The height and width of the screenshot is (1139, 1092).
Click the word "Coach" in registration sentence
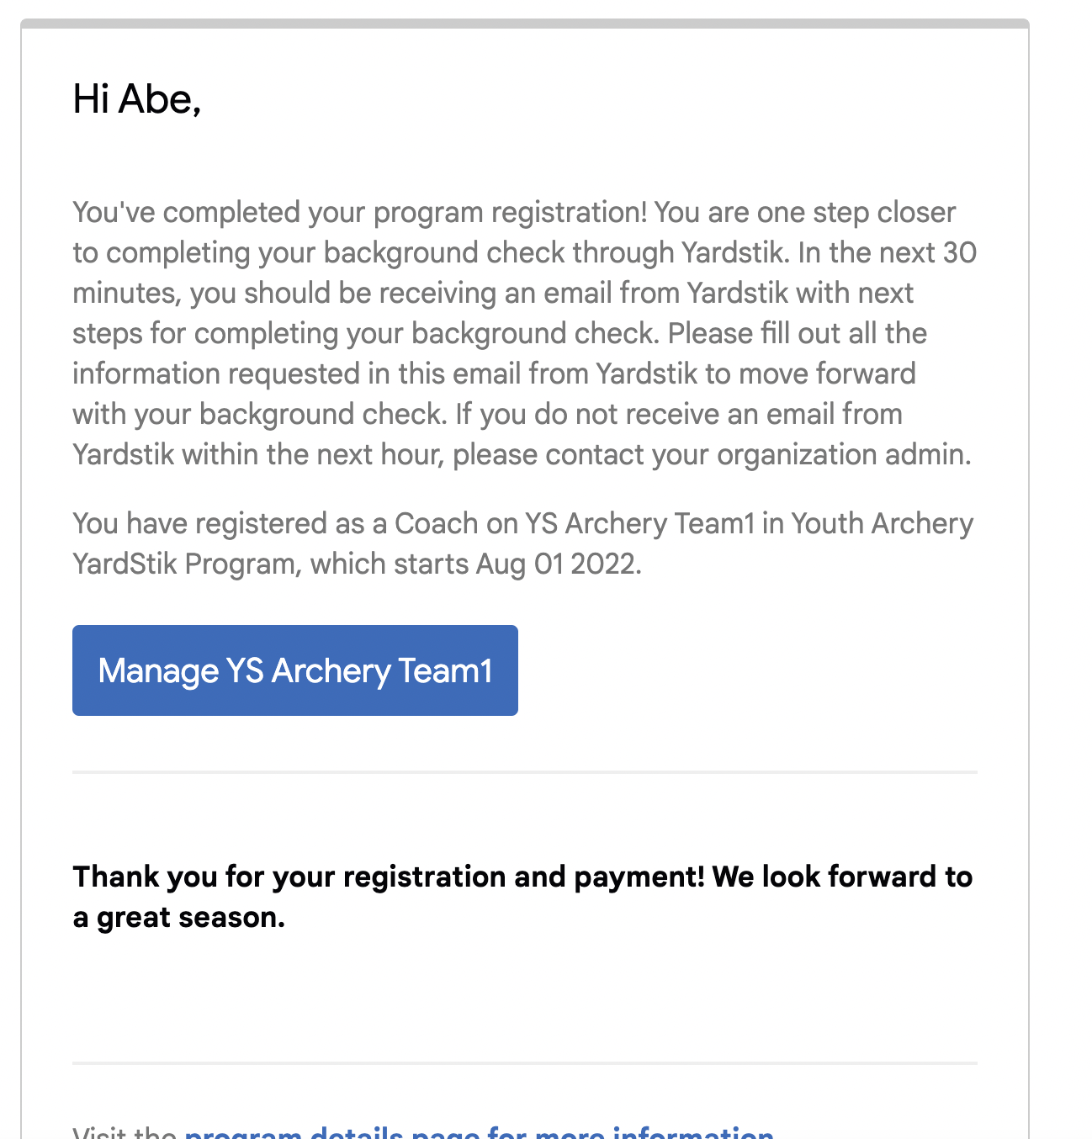pyautogui.click(x=437, y=523)
